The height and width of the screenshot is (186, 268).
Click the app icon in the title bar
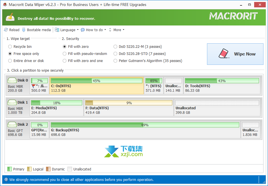point(5,5)
